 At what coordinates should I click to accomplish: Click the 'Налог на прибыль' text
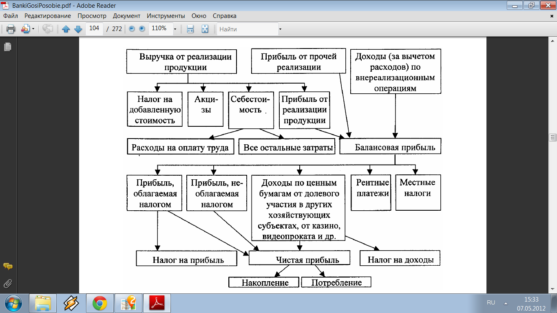[188, 260]
